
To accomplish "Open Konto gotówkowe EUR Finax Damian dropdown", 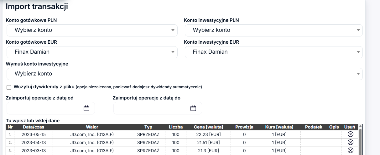I will [92, 52].
